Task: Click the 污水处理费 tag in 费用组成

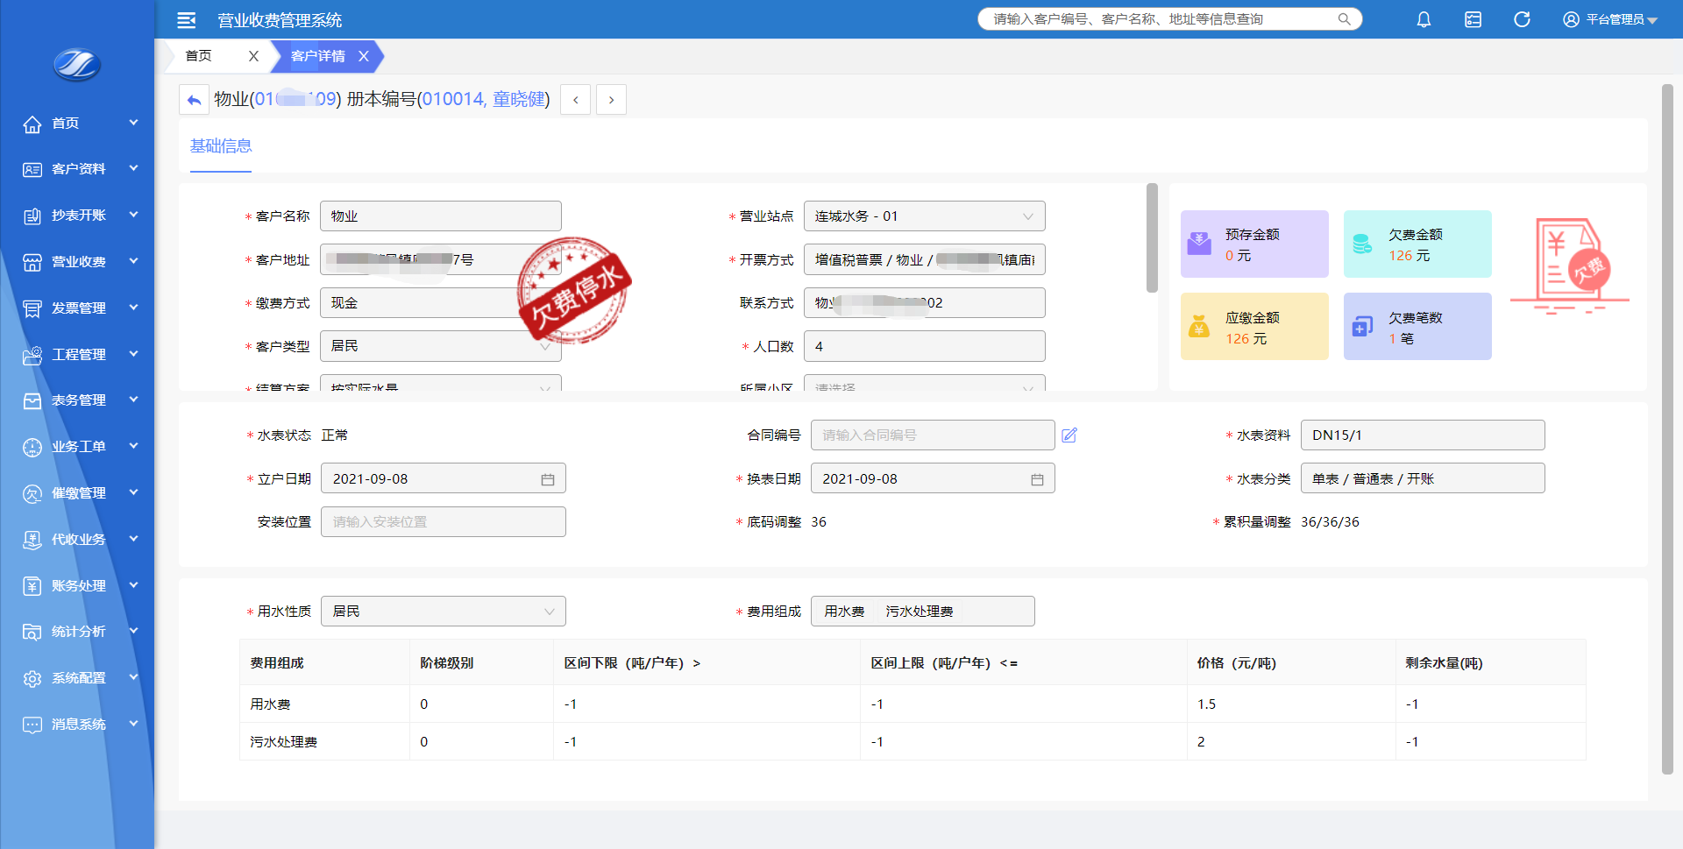Action: [919, 612]
